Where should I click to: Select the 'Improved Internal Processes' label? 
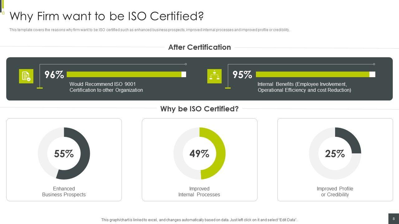point(199,192)
